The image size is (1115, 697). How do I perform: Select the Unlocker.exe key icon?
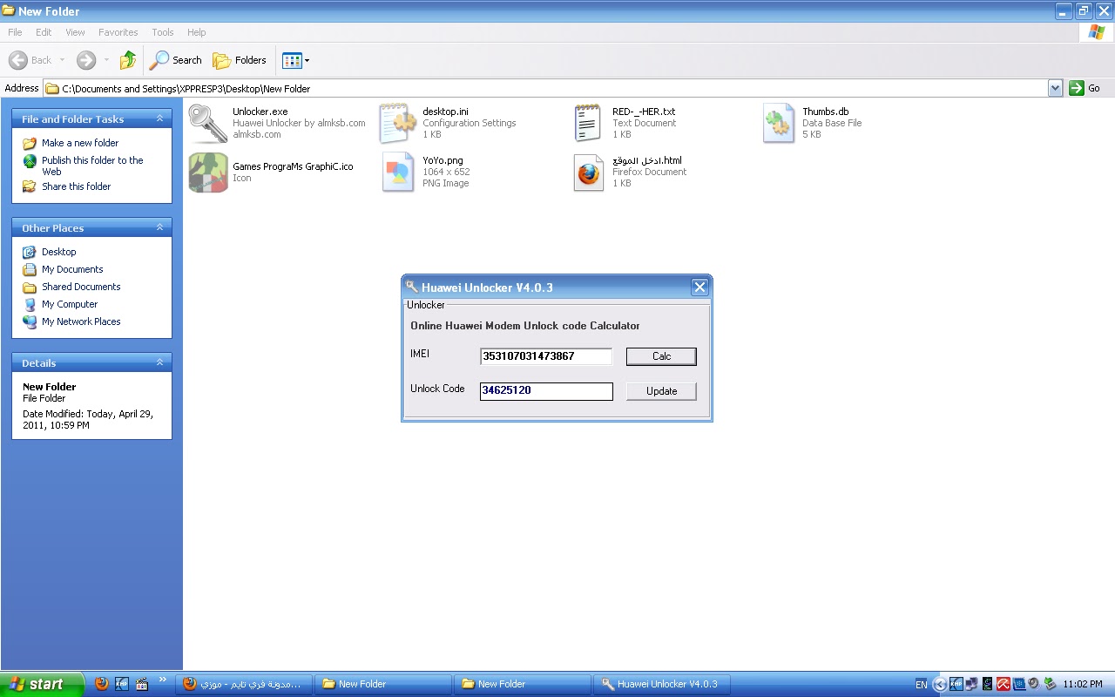pyautogui.click(x=207, y=124)
